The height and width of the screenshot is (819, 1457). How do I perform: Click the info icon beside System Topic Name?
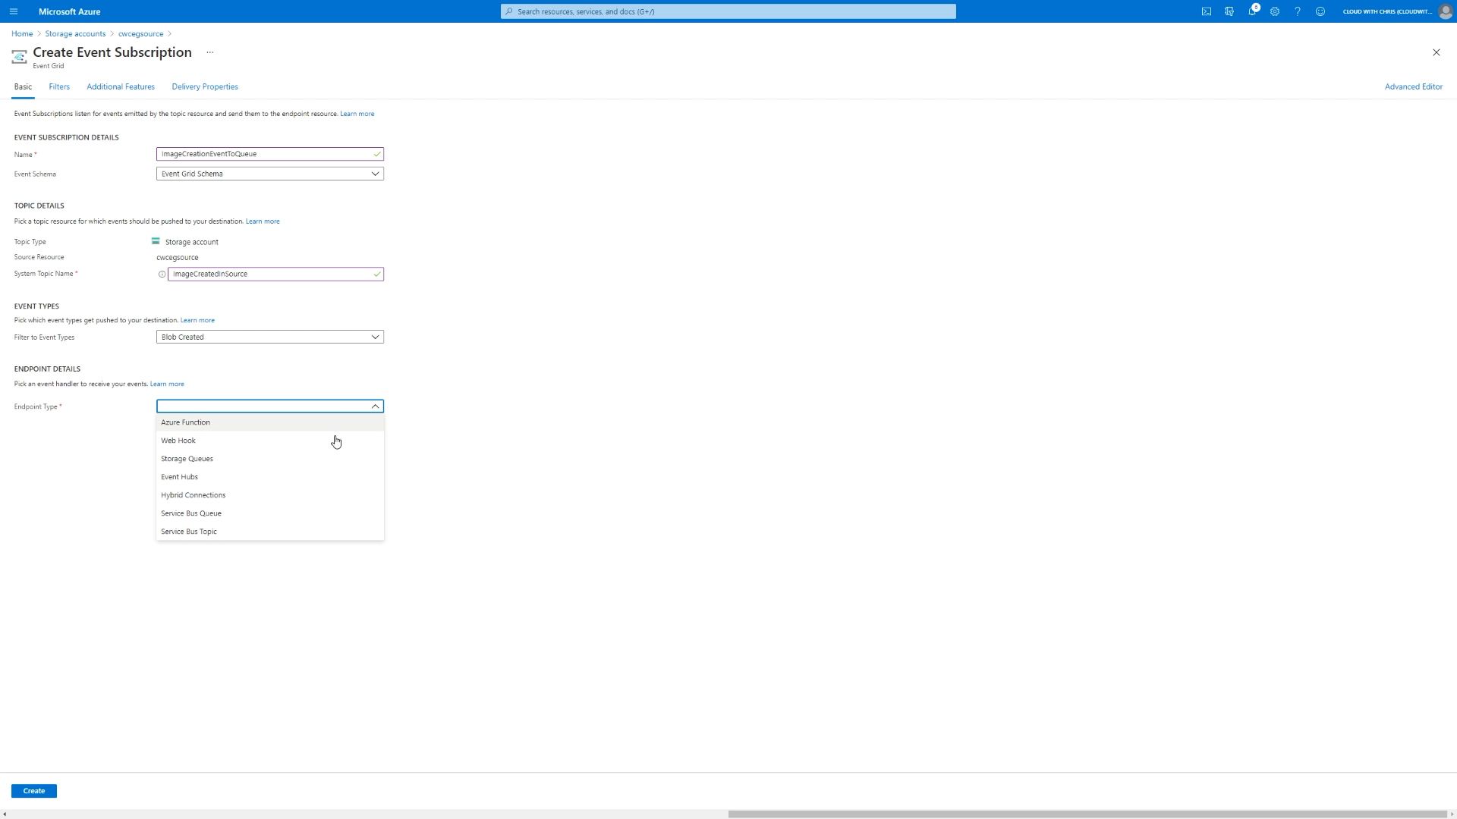coord(162,275)
